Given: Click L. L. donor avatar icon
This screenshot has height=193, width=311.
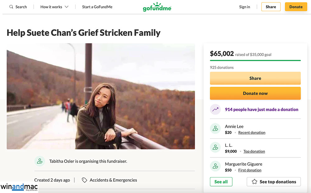Looking at the screenshot, I should pos(215,148).
